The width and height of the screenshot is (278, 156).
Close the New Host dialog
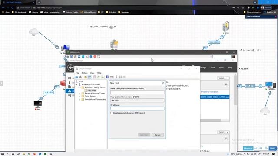pyautogui.click(x=163, y=83)
